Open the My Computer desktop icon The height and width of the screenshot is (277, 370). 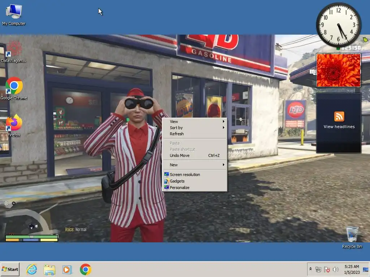click(14, 14)
